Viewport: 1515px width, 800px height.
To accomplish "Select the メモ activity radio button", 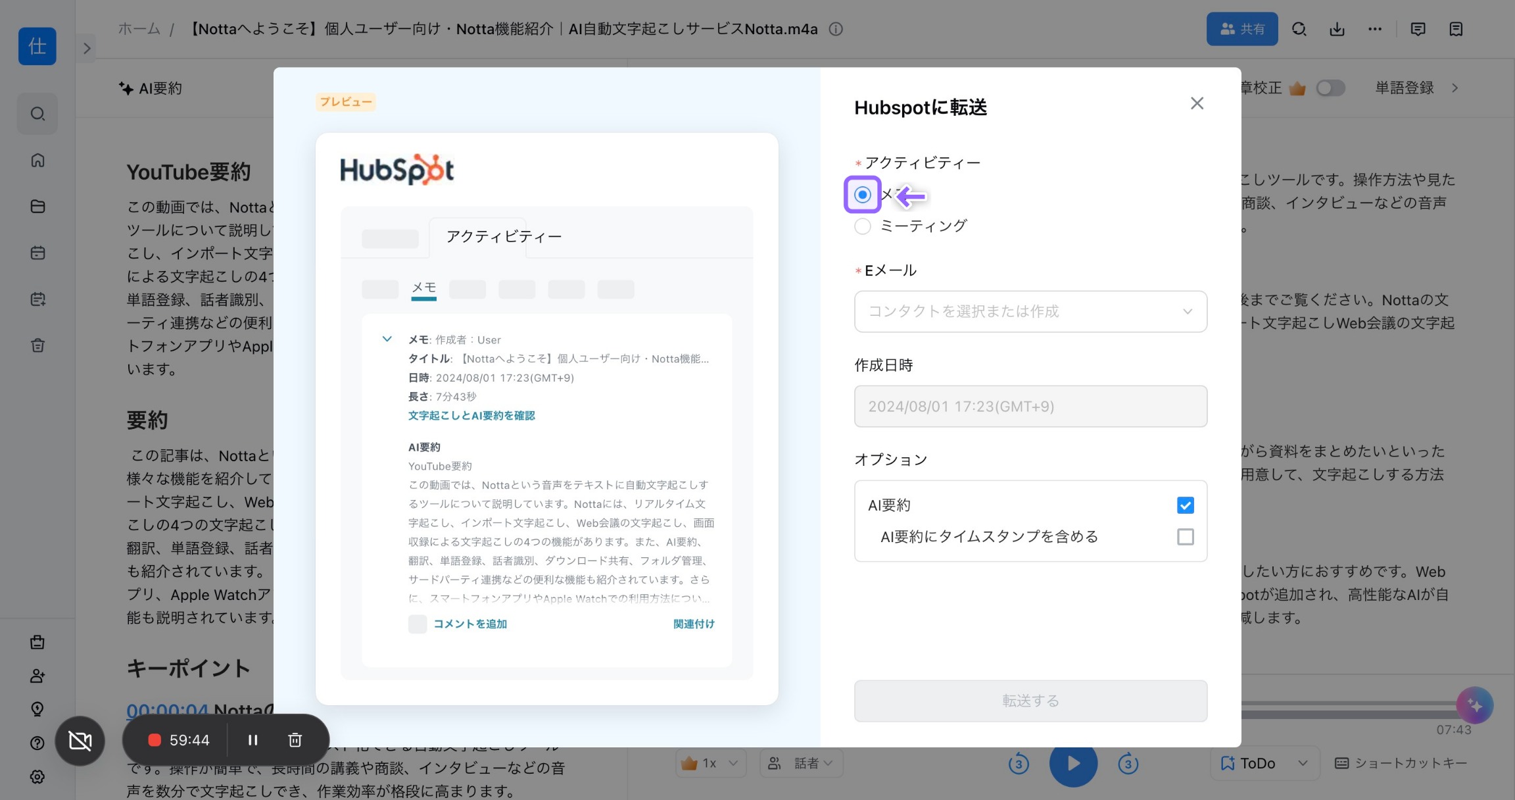I will point(862,195).
